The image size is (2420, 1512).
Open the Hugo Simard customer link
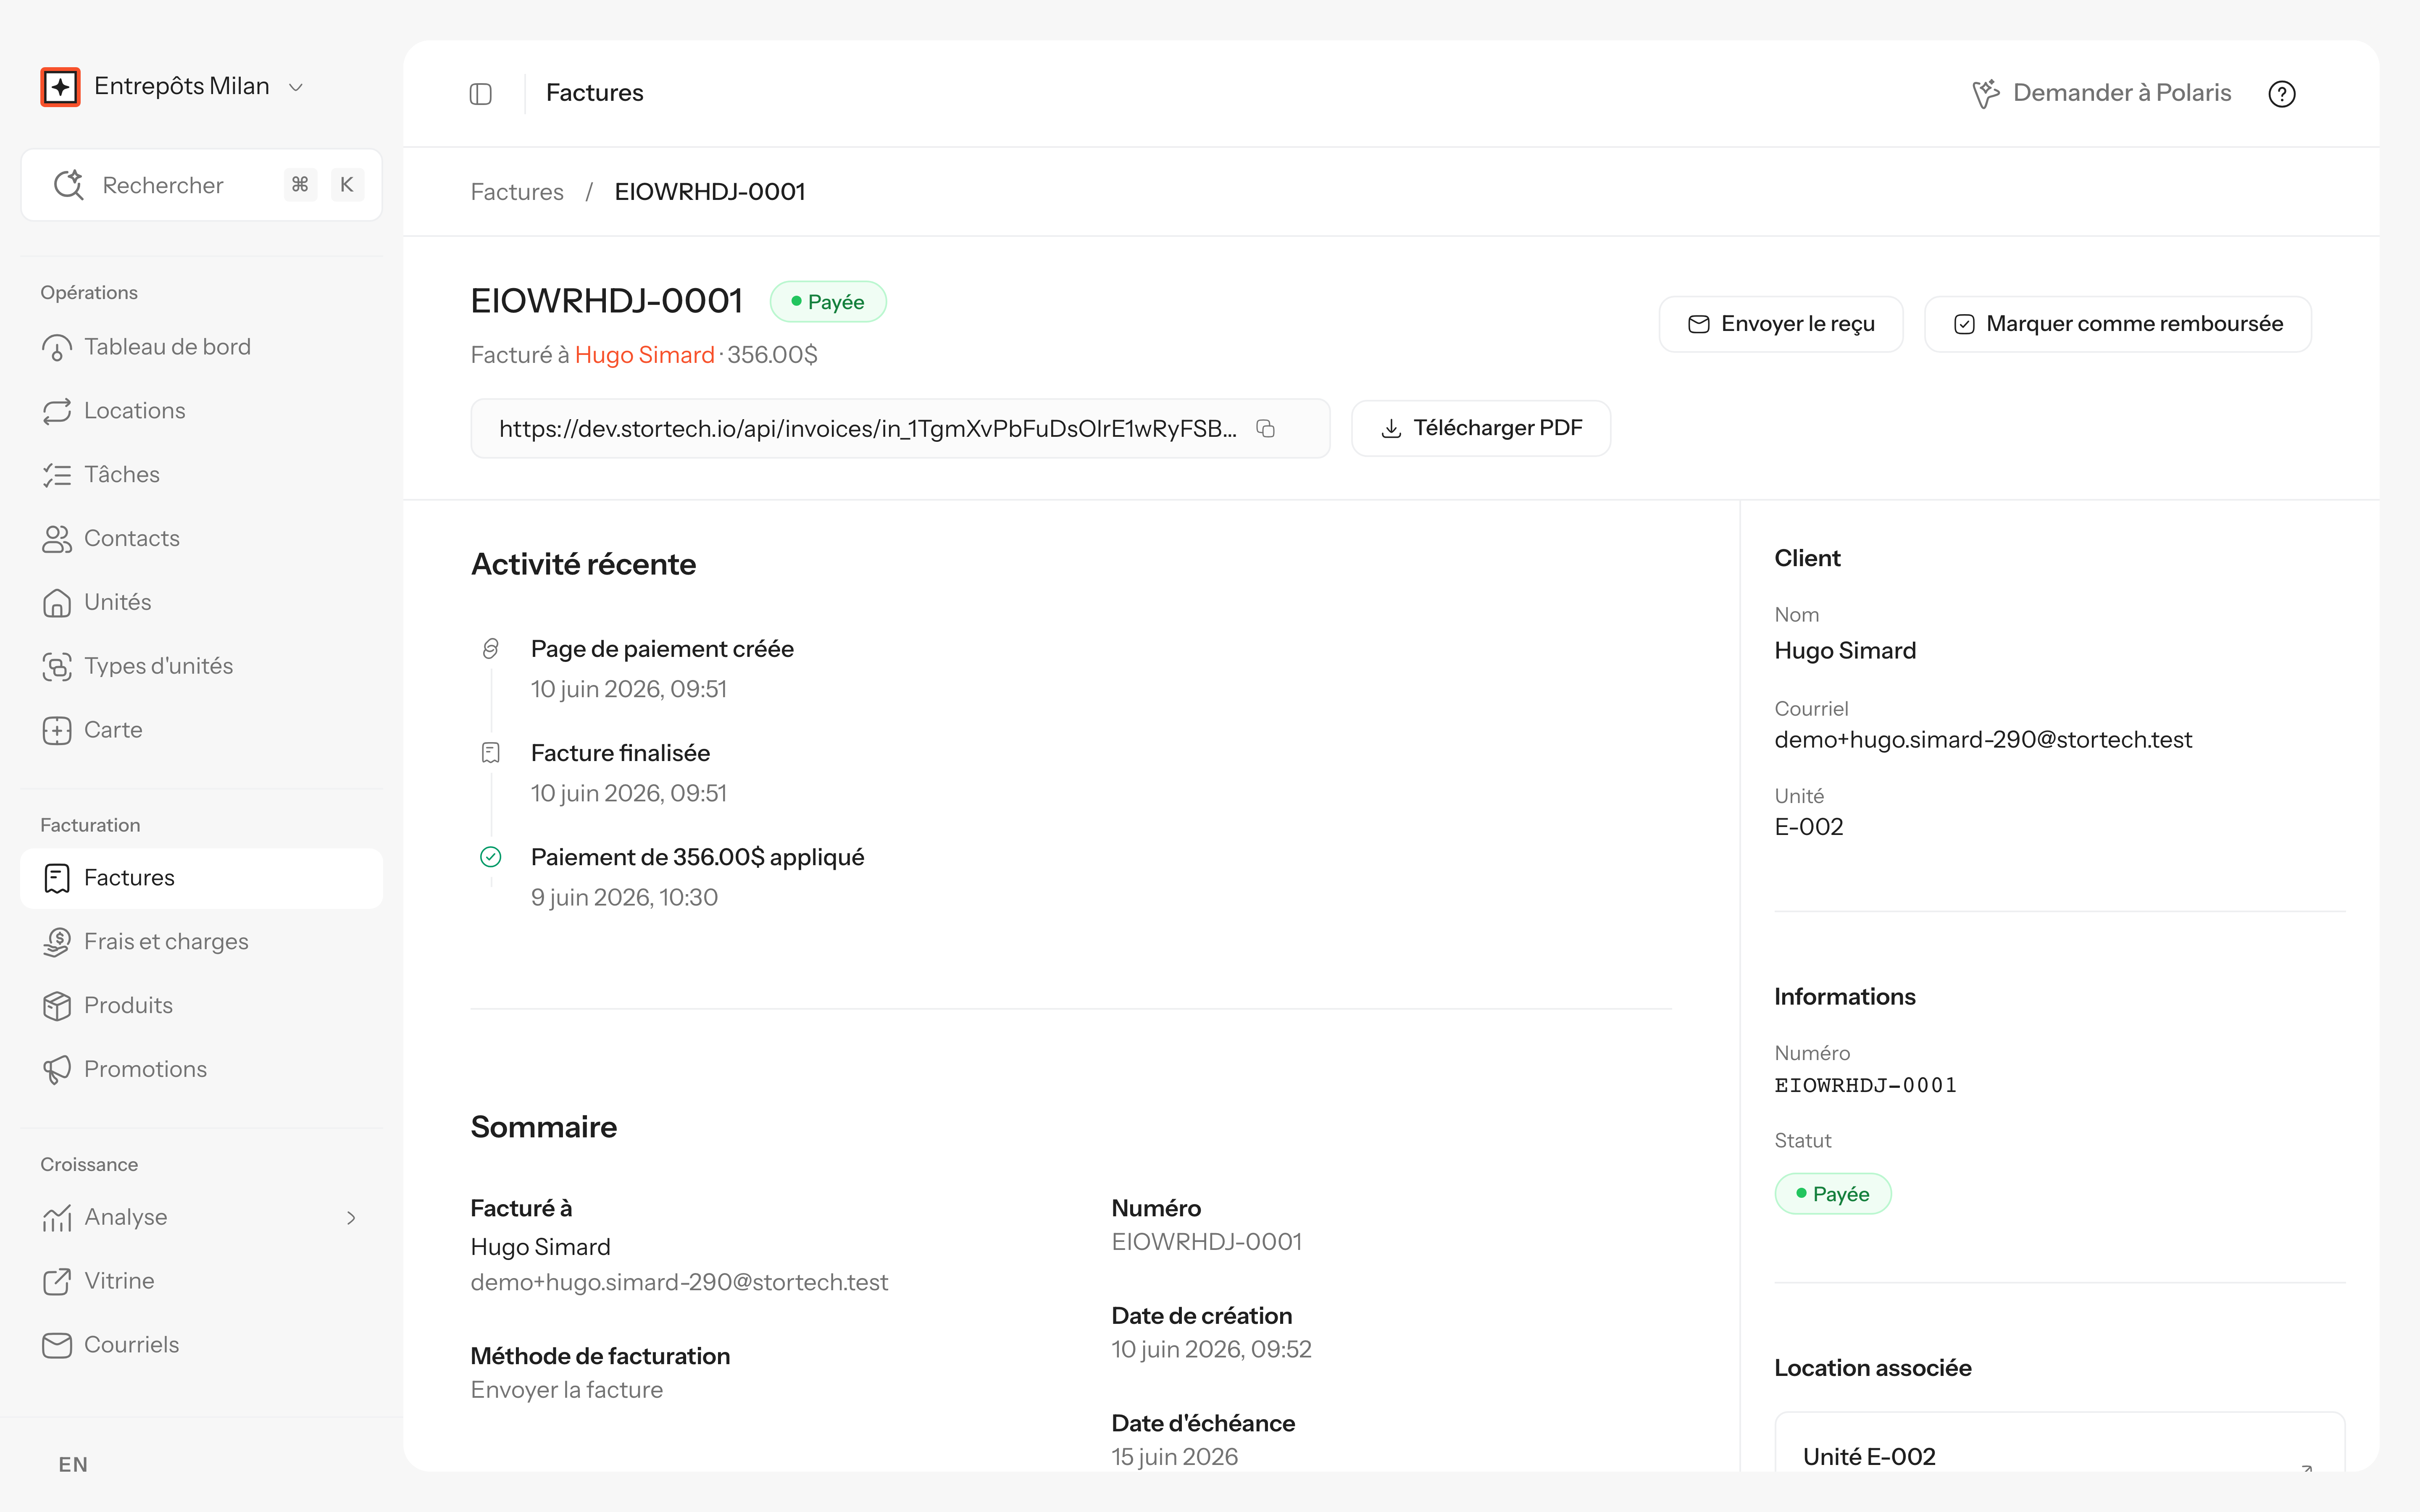pyautogui.click(x=644, y=355)
